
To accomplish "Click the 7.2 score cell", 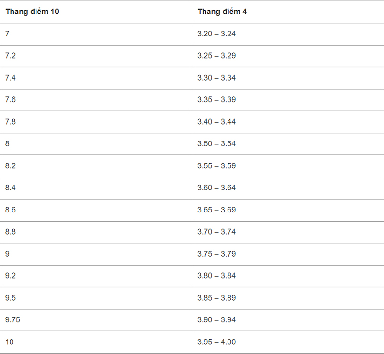I will click(96, 56).
